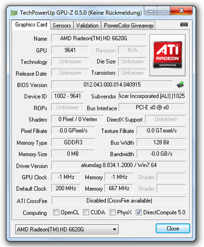The image size is (204, 247).
Task: Click the GPU-Z title bar app icon
Action: tap(14, 13)
